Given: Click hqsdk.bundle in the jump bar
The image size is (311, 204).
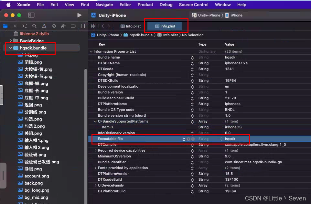Looking at the screenshot, I should click(x=138, y=35).
